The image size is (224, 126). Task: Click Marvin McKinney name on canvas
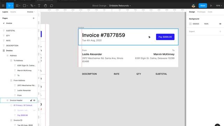coord(164,54)
